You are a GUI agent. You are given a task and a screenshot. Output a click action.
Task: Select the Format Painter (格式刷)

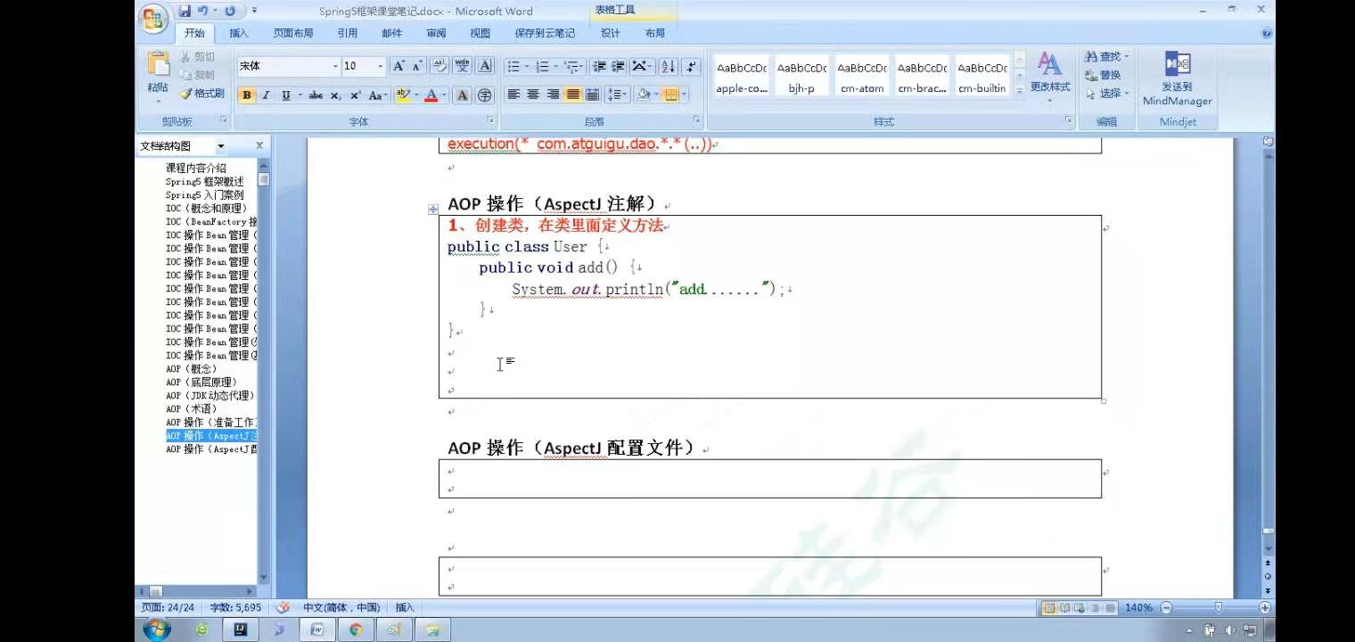point(201,94)
